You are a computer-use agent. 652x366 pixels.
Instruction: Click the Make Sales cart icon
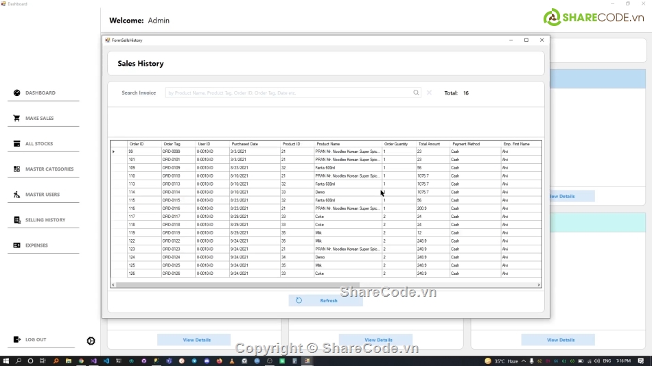pos(16,118)
